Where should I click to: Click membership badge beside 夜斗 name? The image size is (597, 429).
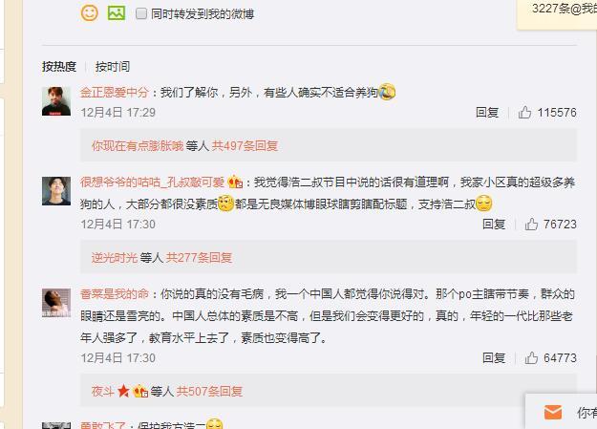point(140,391)
